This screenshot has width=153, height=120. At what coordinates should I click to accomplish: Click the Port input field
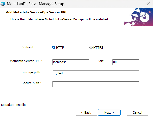coord(126,62)
